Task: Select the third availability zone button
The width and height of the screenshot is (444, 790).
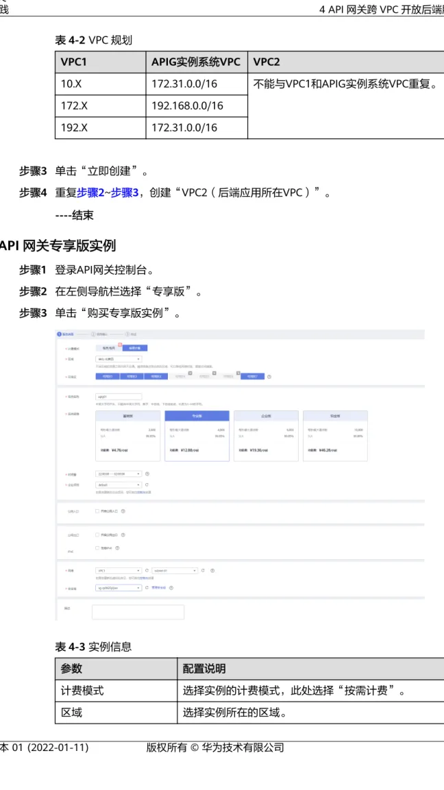Action: click(x=156, y=376)
